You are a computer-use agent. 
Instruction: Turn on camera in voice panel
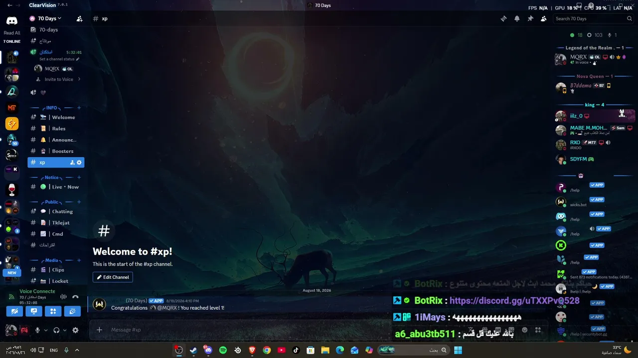pos(14,312)
